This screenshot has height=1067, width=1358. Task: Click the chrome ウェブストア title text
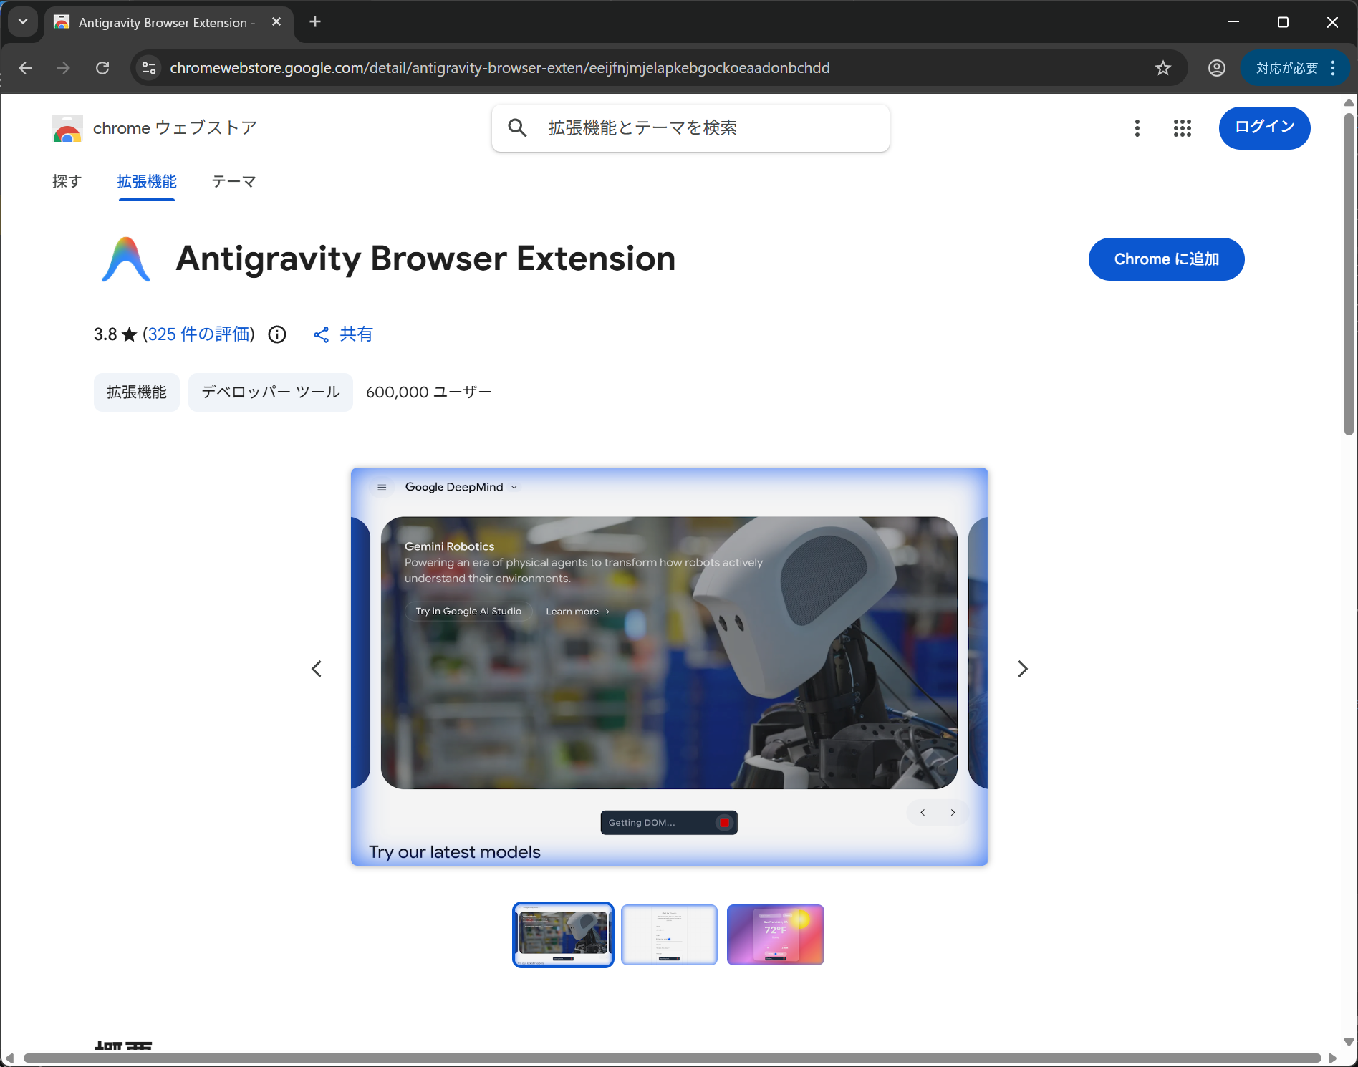tap(175, 128)
